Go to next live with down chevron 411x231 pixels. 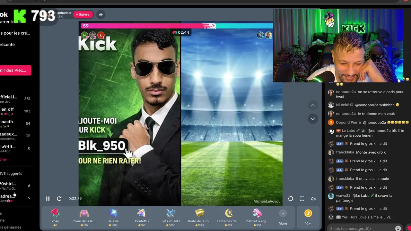(313, 119)
